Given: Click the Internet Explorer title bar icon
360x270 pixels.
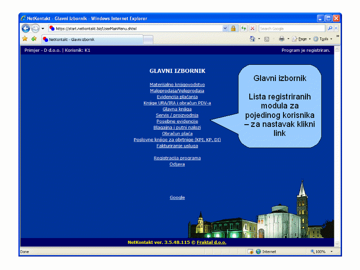Looking at the screenshot, I should click(23, 18).
